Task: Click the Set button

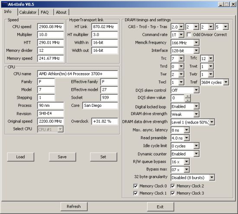Action: [103, 157]
